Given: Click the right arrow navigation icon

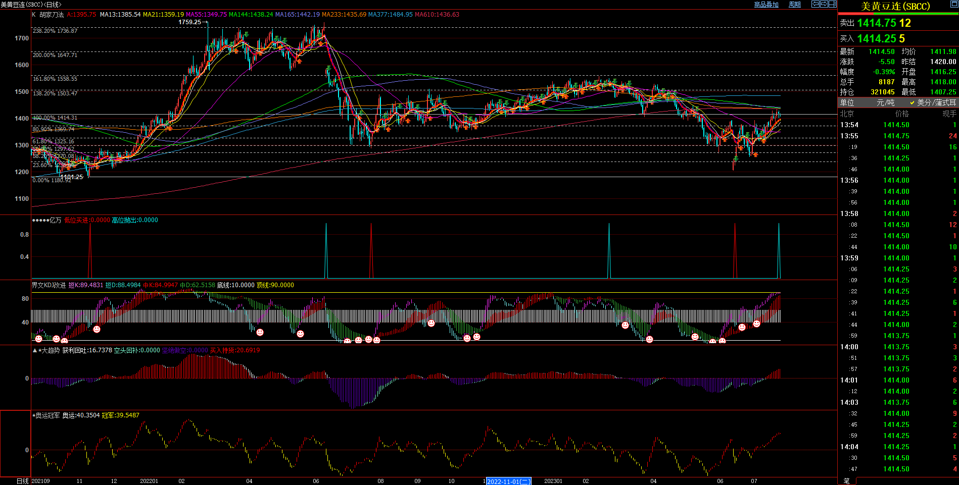Looking at the screenshot, I should click(824, 4).
